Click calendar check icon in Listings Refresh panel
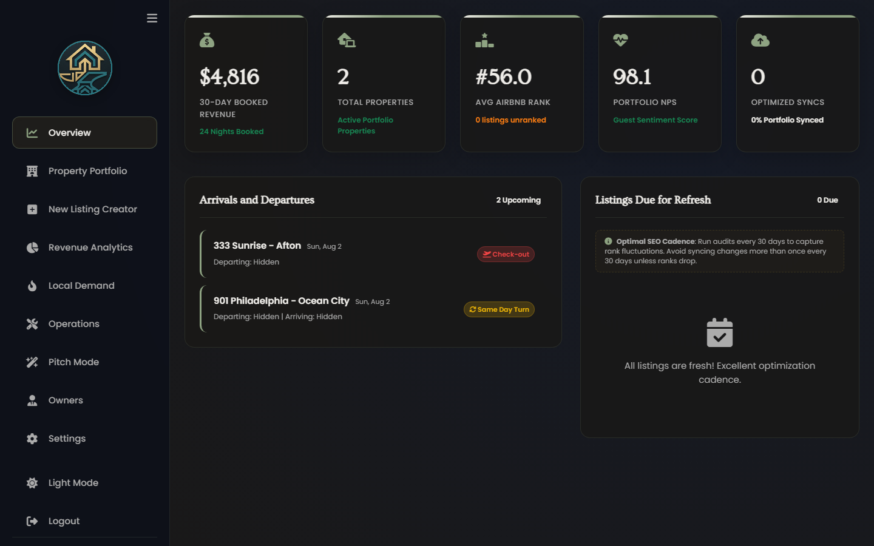Viewport: 874px width, 546px height. 720,332
